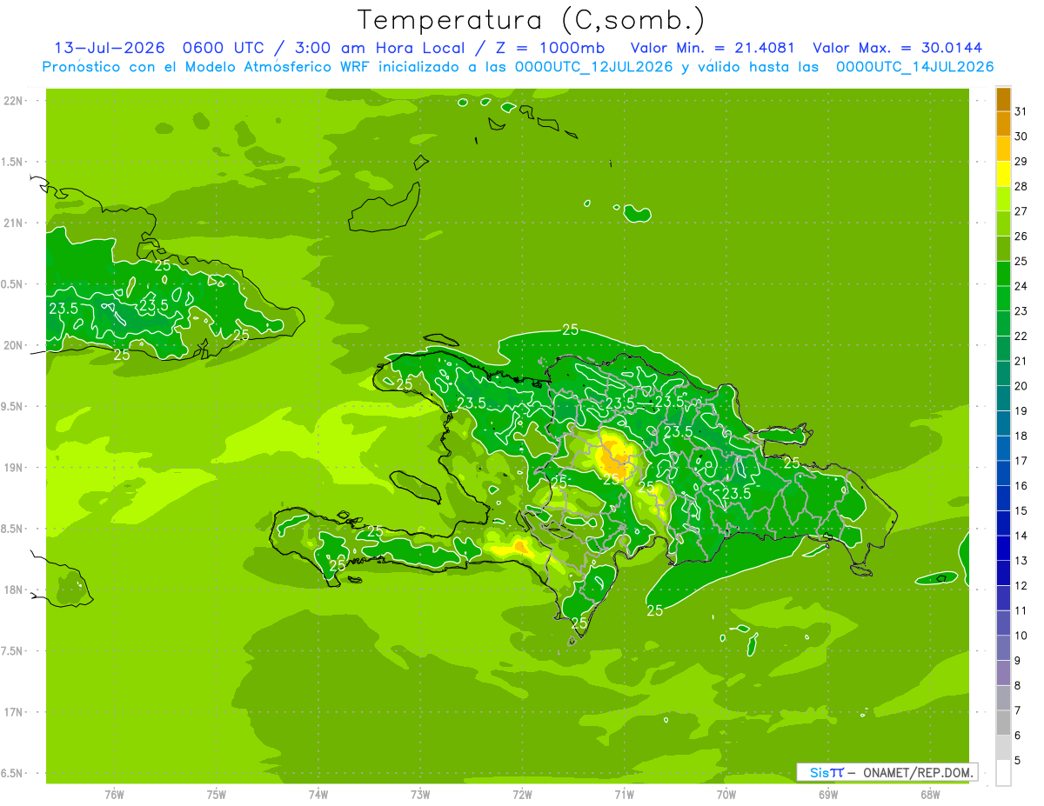The image size is (1044, 806).
Task: Click the '22N' latitude axis label
Action: [x=14, y=101]
